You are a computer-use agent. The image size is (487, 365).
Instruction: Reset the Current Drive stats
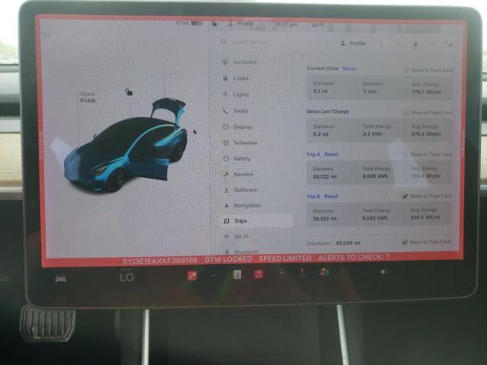[349, 68]
